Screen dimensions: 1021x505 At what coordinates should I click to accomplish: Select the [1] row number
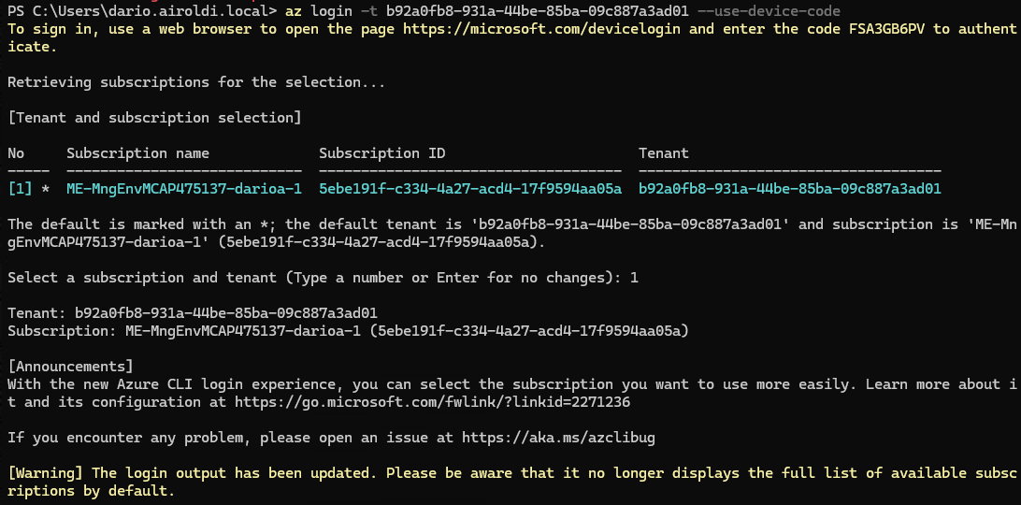20,189
